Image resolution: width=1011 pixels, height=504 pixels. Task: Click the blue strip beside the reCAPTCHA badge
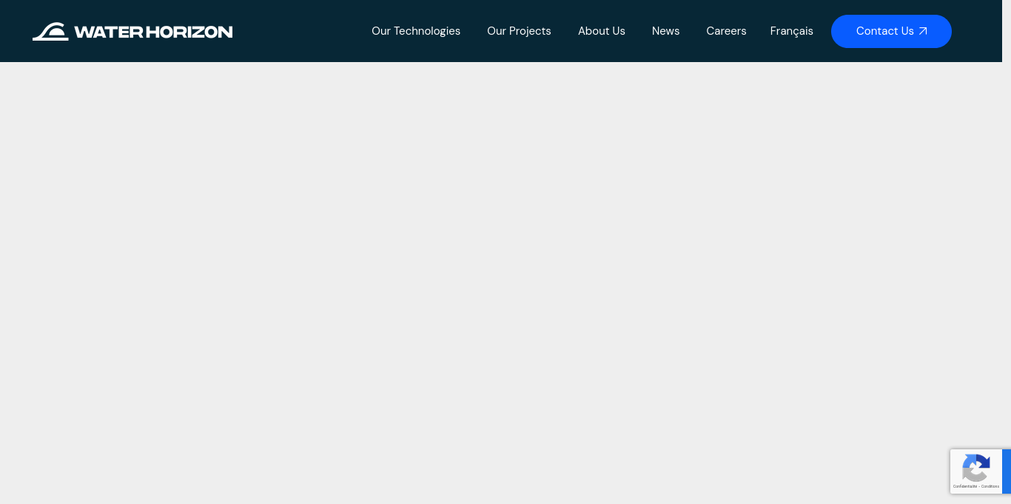pos(1006,471)
